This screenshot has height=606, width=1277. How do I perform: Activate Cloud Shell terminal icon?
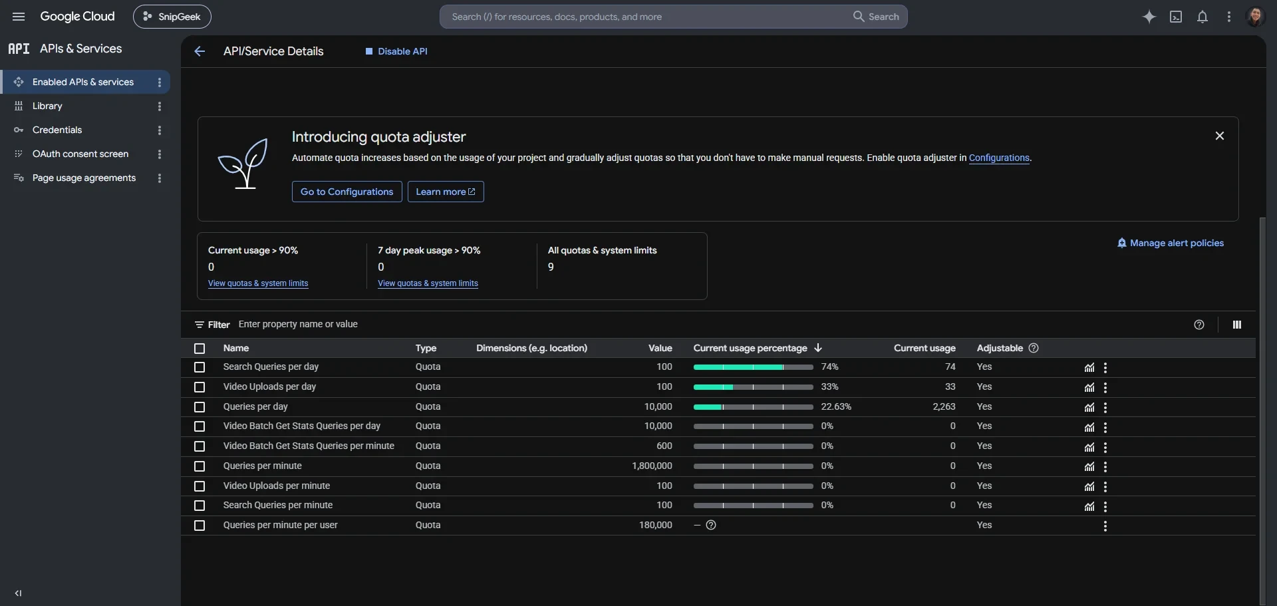(x=1176, y=17)
